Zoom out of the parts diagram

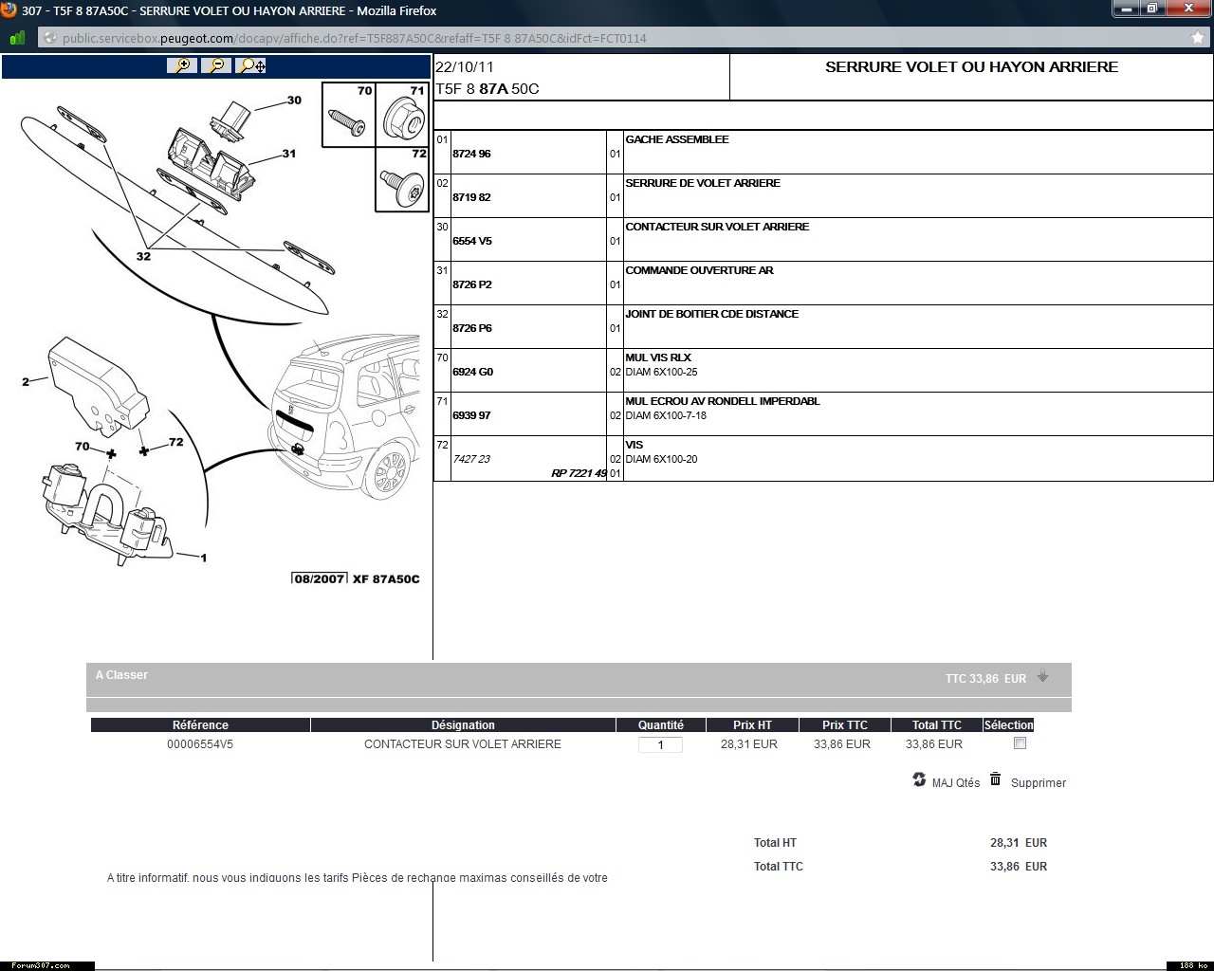click(x=216, y=65)
